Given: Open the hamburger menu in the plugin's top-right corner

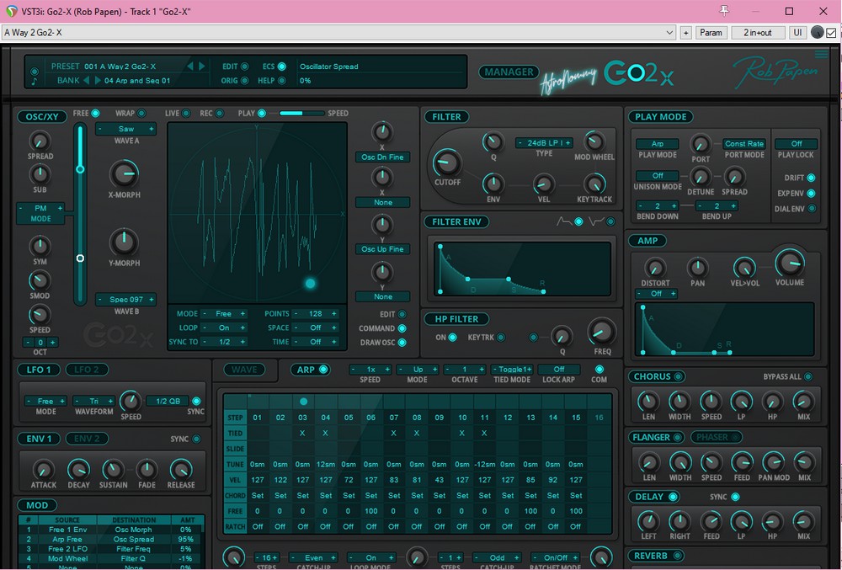Looking at the screenshot, I should (x=821, y=54).
